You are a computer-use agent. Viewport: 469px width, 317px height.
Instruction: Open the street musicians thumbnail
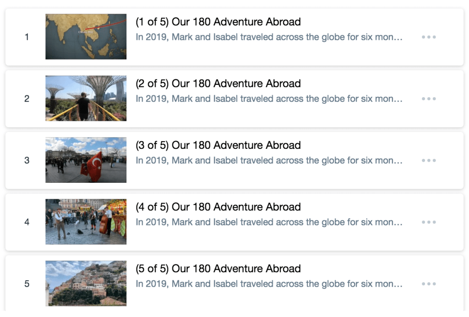click(86, 222)
